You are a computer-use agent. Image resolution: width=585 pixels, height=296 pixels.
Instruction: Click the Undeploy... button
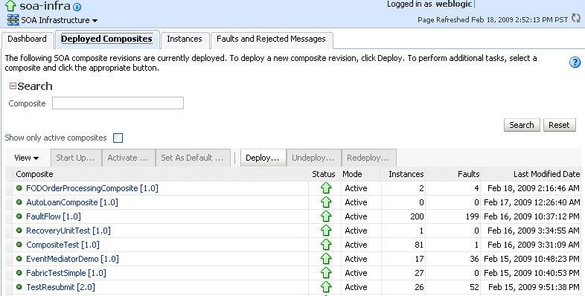(x=313, y=158)
